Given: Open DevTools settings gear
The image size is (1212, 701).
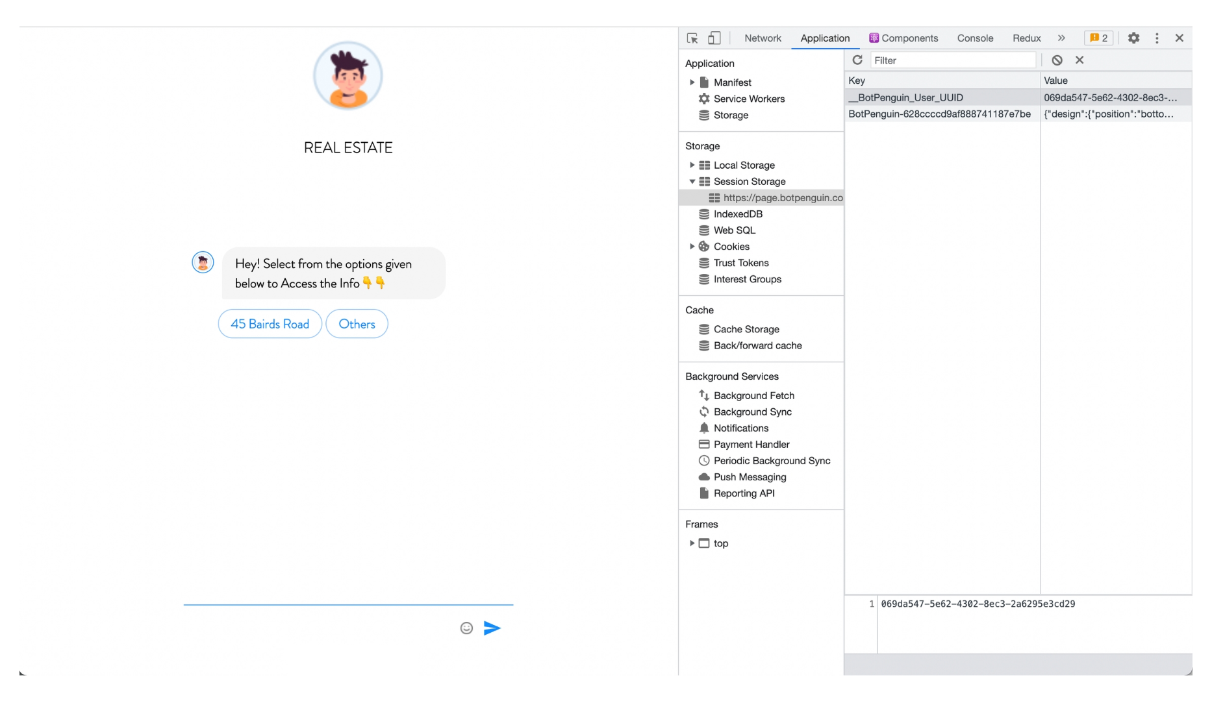Looking at the screenshot, I should point(1133,38).
